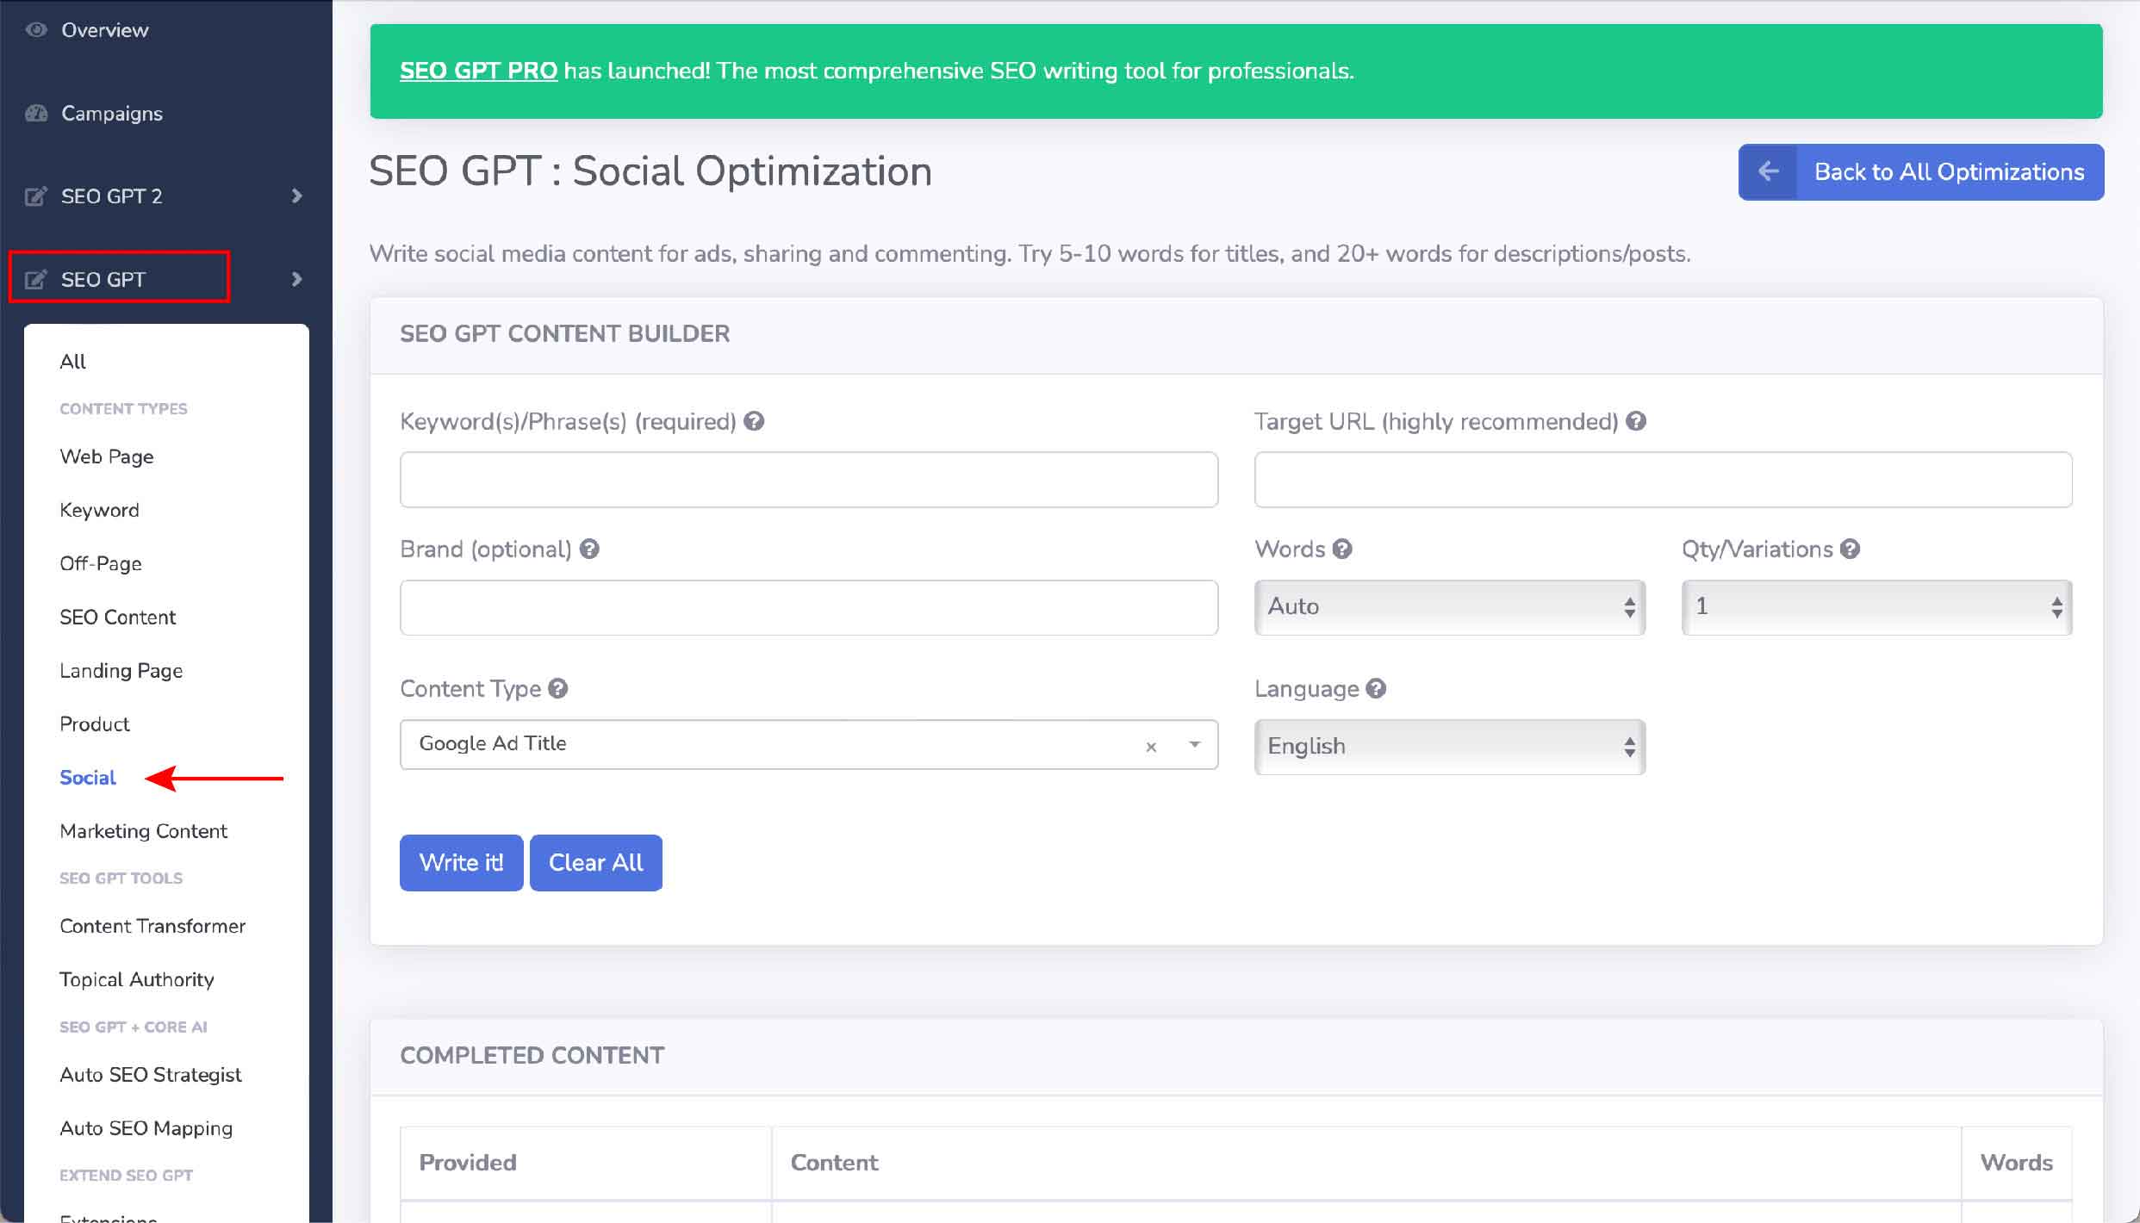
Task: Click the Topical Authority tool icon
Action: [x=135, y=979]
